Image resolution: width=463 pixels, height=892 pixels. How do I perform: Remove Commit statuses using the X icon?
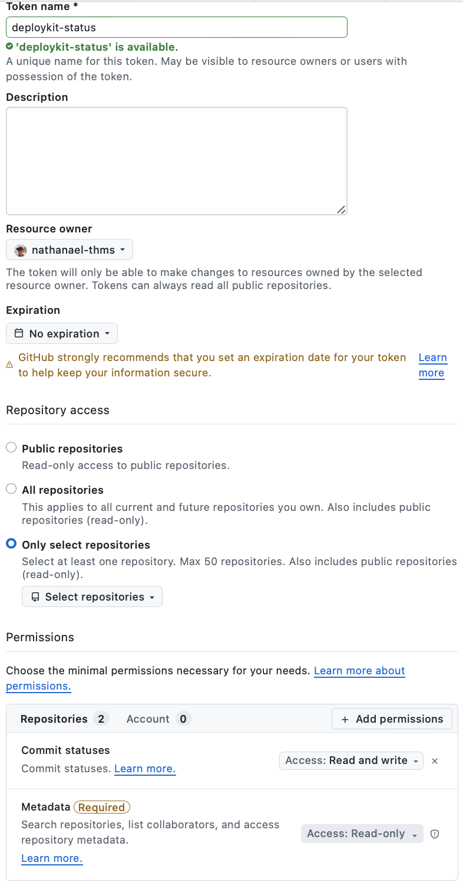[x=435, y=761]
